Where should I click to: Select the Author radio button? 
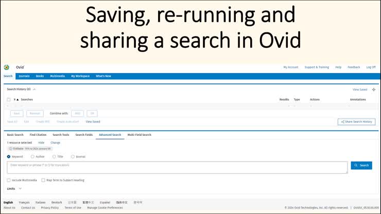(x=32, y=157)
